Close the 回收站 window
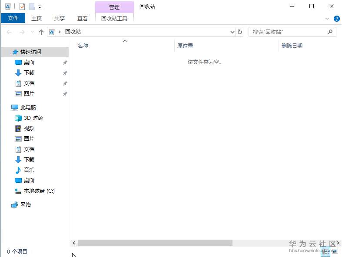This screenshot has width=342, height=257. [x=331, y=7]
